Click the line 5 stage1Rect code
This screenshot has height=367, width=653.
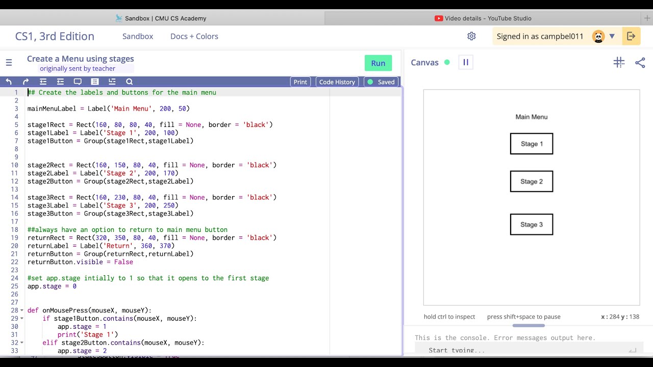tap(150, 125)
